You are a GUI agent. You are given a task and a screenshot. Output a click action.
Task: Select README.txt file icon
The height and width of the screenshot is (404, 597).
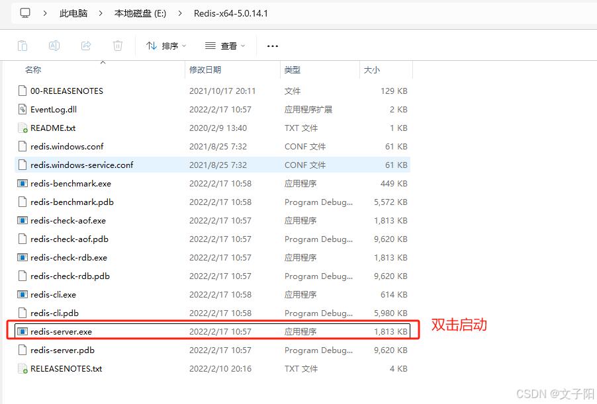coord(23,128)
